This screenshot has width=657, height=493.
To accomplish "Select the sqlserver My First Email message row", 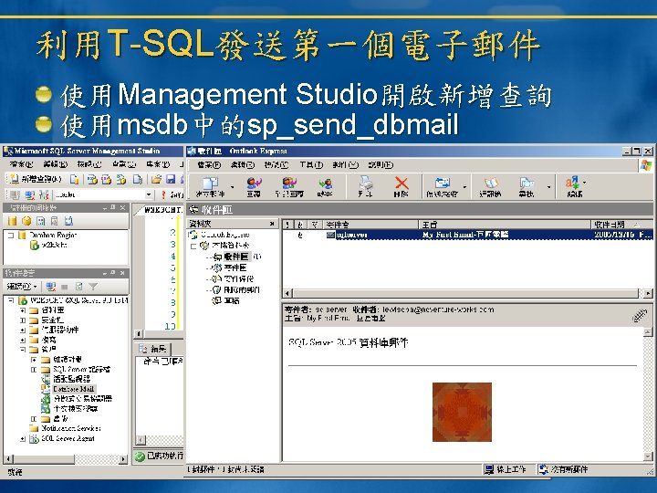I will coord(468,235).
